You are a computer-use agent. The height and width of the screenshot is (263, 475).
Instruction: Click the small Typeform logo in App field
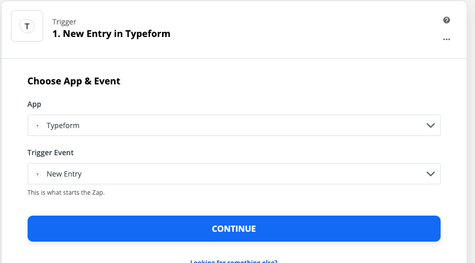(37, 126)
